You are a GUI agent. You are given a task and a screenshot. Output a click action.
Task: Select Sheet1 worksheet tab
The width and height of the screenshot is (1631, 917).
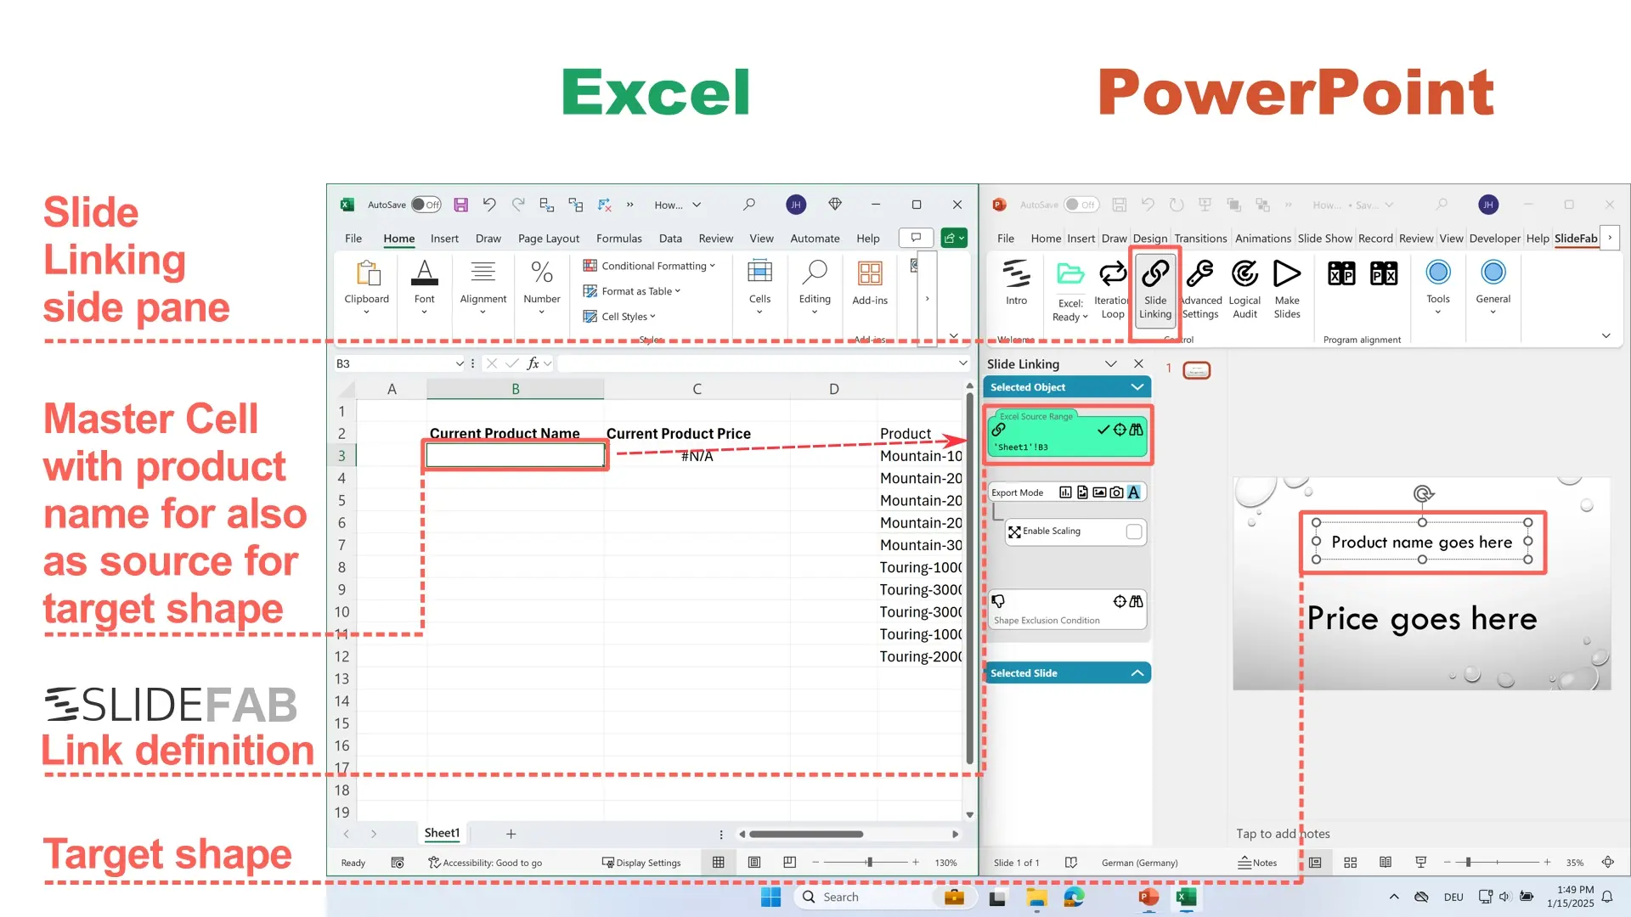click(442, 833)
